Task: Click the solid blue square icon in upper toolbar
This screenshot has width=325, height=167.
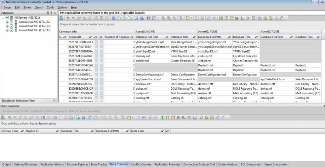Action: [x=114, y=18]
